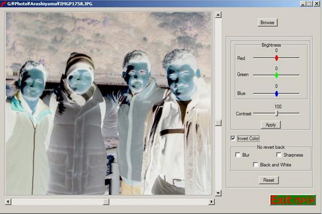Click the red-green Exit button

[293, 200]
